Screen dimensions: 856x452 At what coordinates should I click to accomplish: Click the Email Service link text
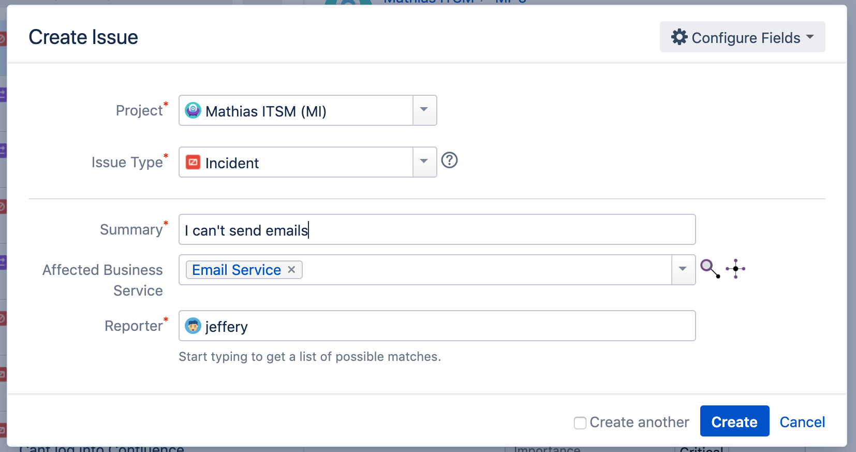click(x=237, y=270)
